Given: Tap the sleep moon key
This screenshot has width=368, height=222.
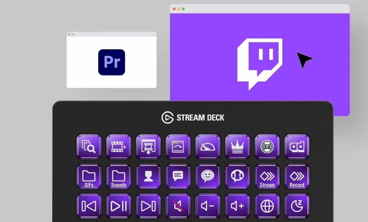Looking at the screenshot, I should (297, 206).
